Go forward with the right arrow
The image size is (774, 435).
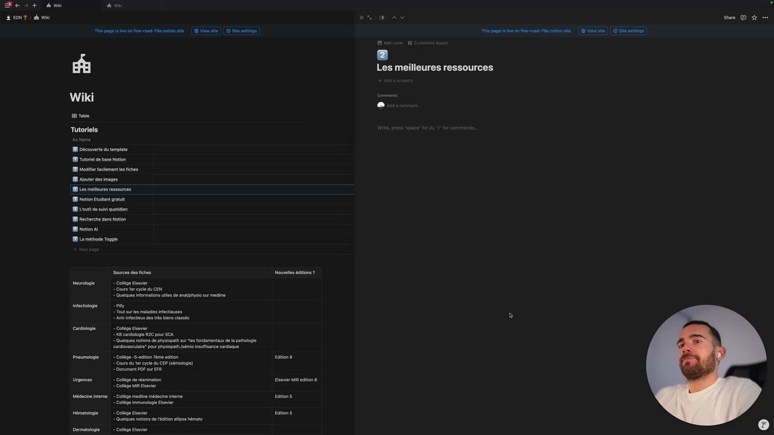[25, 5]
